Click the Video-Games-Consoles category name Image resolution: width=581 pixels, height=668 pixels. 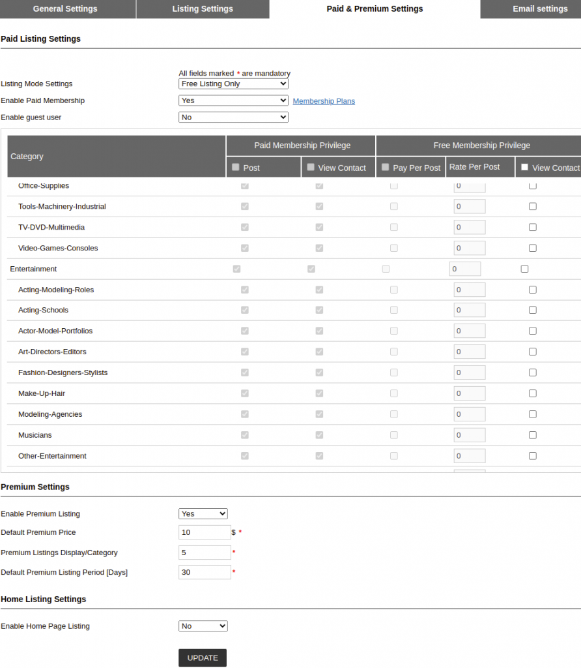tap(58, 249)
